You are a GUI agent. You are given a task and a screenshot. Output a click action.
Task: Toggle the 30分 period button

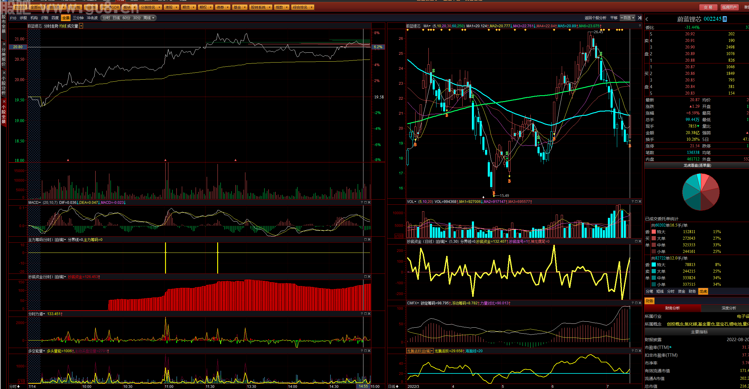click(137, 18)
